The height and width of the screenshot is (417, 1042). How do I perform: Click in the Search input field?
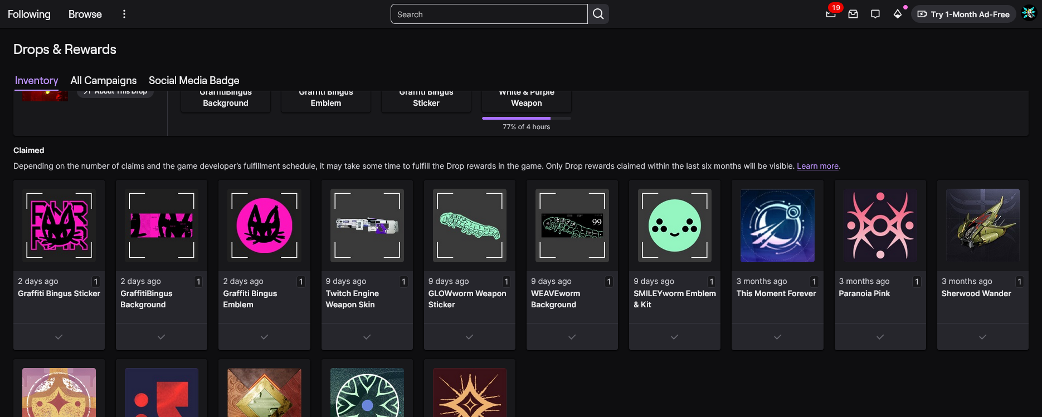489,14
